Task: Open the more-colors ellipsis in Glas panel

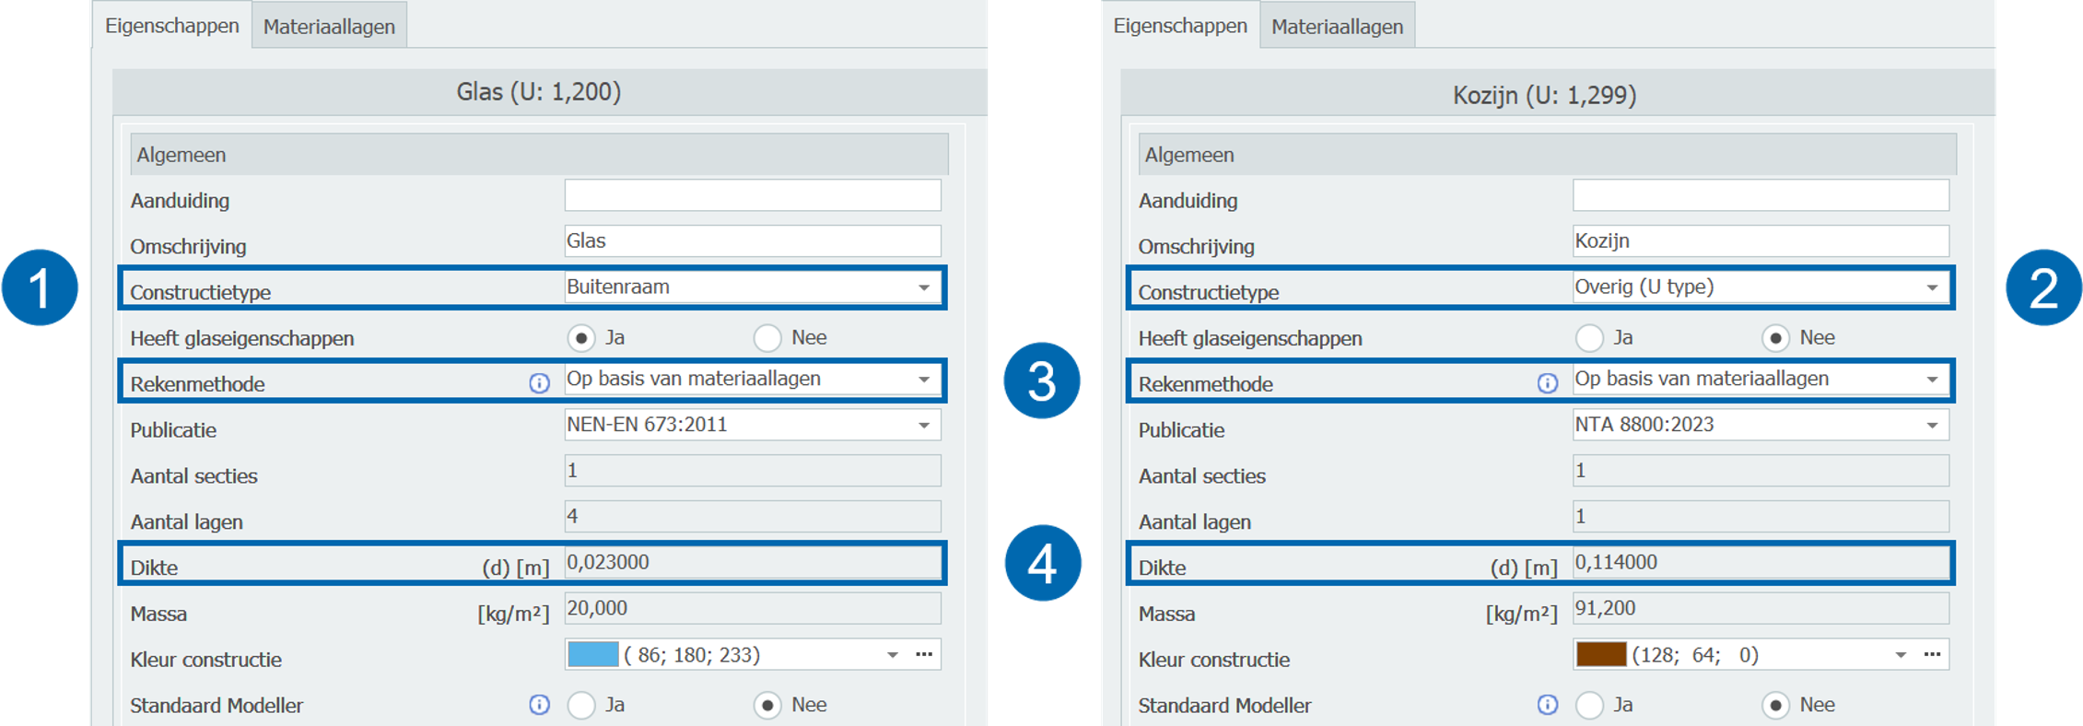Action: [924, 654]
